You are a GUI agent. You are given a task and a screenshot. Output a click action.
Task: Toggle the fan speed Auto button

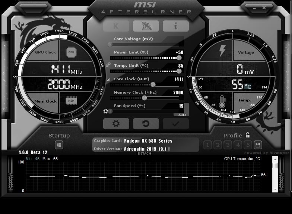coord(182,115)
